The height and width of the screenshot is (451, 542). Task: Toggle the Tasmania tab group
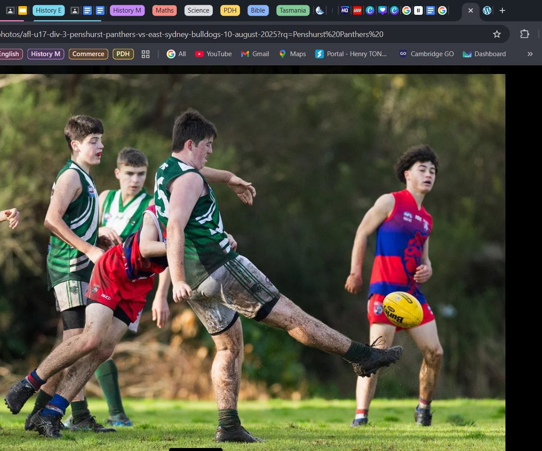[293, 10]
